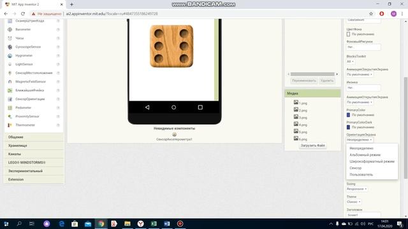408x229 pixels.
Task: Bookmark this page with the star icon
Action: point(371,14)
